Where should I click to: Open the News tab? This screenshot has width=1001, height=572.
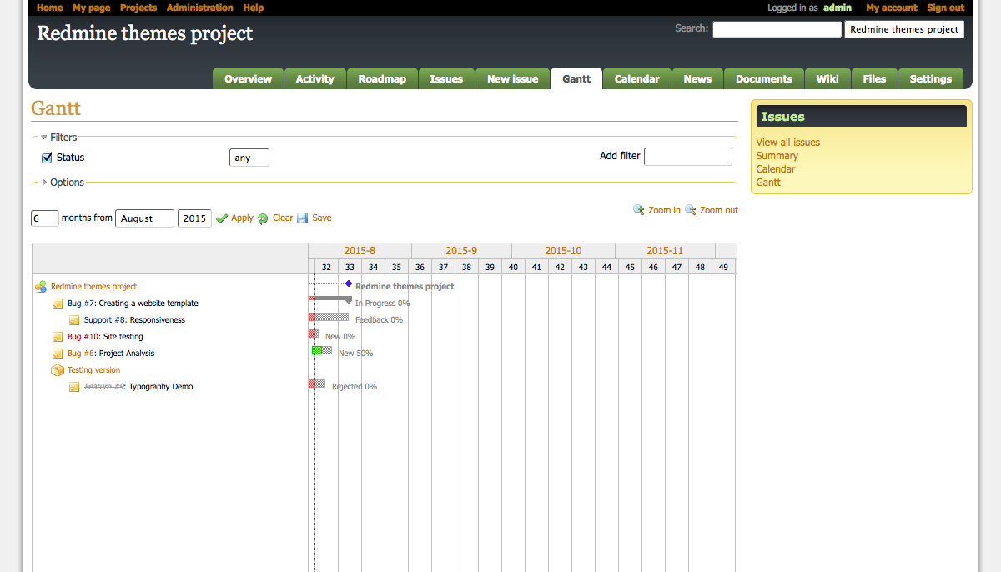(x=697, y=79)
